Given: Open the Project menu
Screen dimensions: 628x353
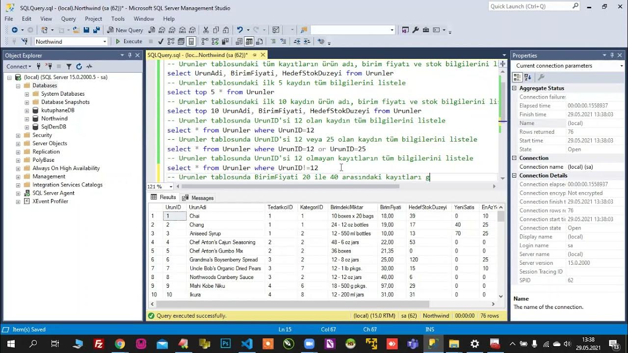Looking at the screenshot, I should [93, 19].
